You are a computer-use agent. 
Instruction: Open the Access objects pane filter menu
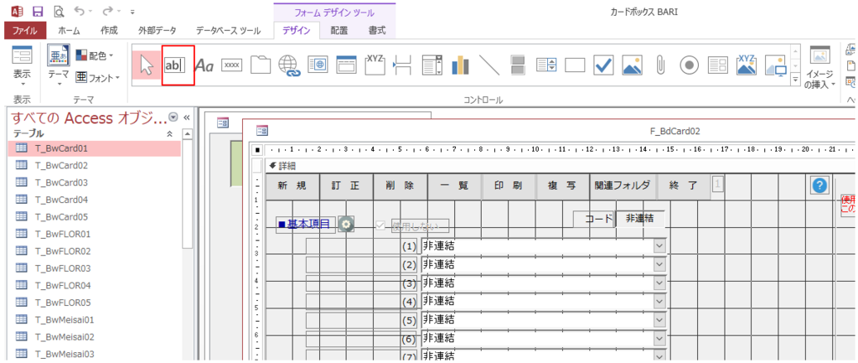pos(173,117)
